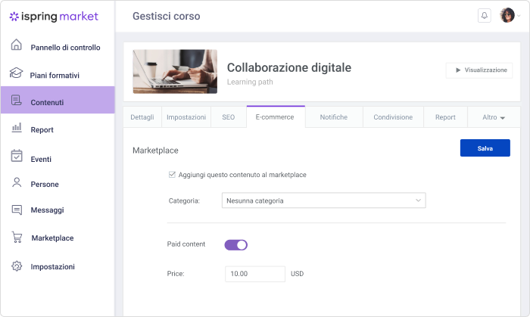
Task: Open the Categoria dropdown Nesunna categoria
Action: click(x=324, y=200)
